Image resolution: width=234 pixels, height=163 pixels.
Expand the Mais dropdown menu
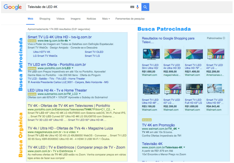pos(106,19)
